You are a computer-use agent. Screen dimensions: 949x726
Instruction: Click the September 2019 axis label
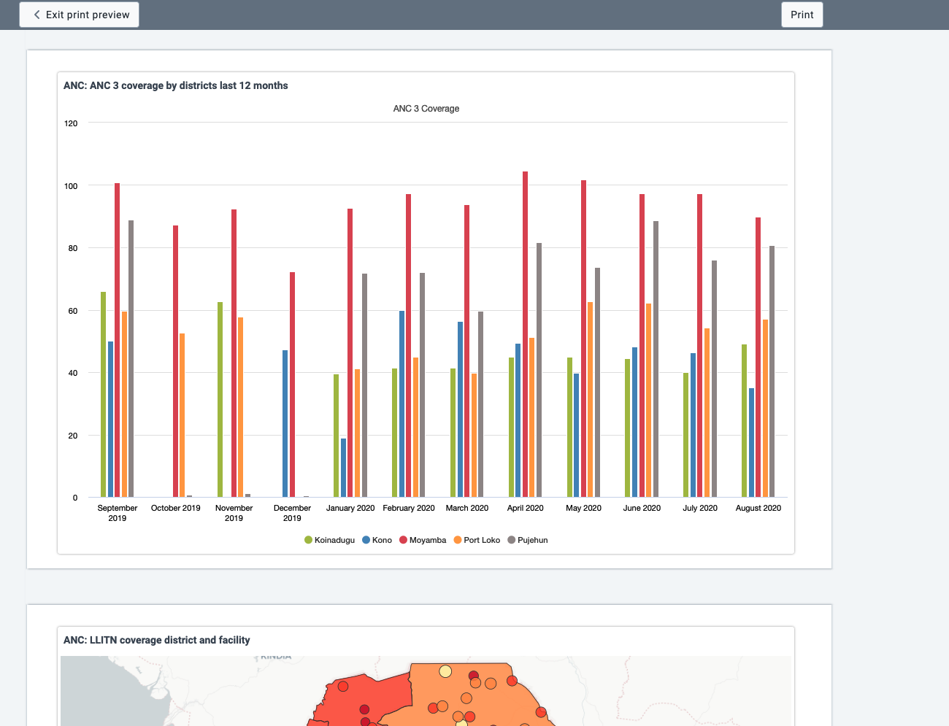[117, 513]
